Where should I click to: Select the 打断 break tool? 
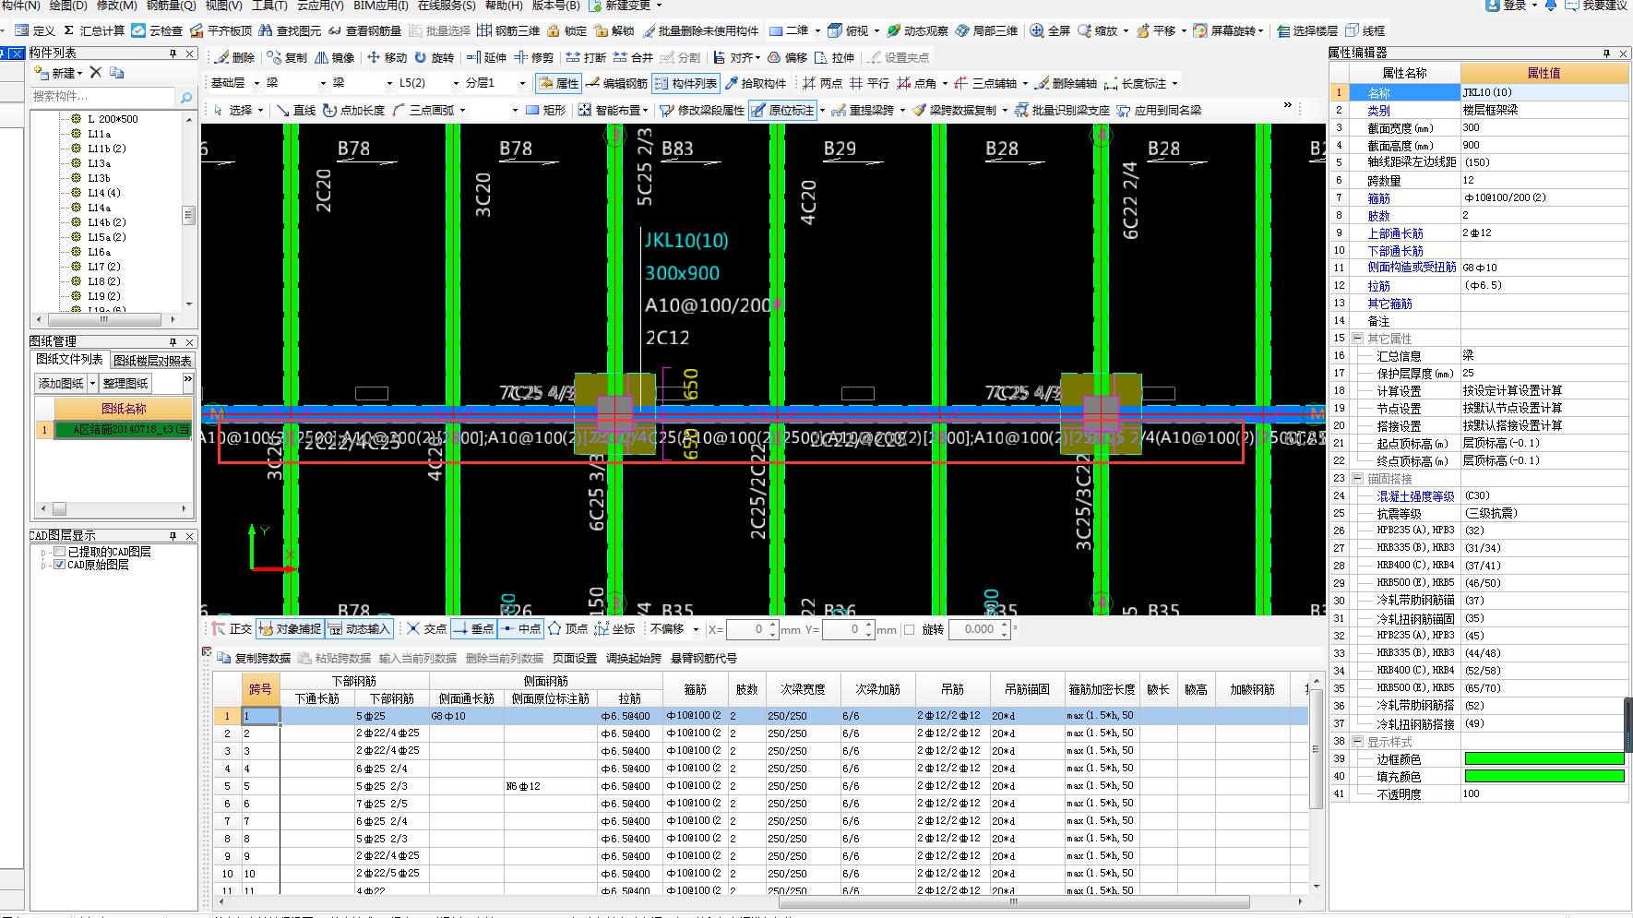click(x=586, y=57)
